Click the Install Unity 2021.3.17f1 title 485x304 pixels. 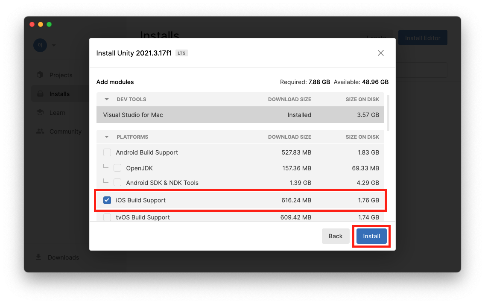coord(134,53)
